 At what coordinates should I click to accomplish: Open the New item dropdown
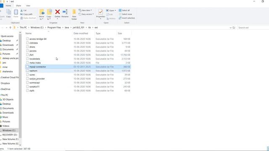[85, 10]
